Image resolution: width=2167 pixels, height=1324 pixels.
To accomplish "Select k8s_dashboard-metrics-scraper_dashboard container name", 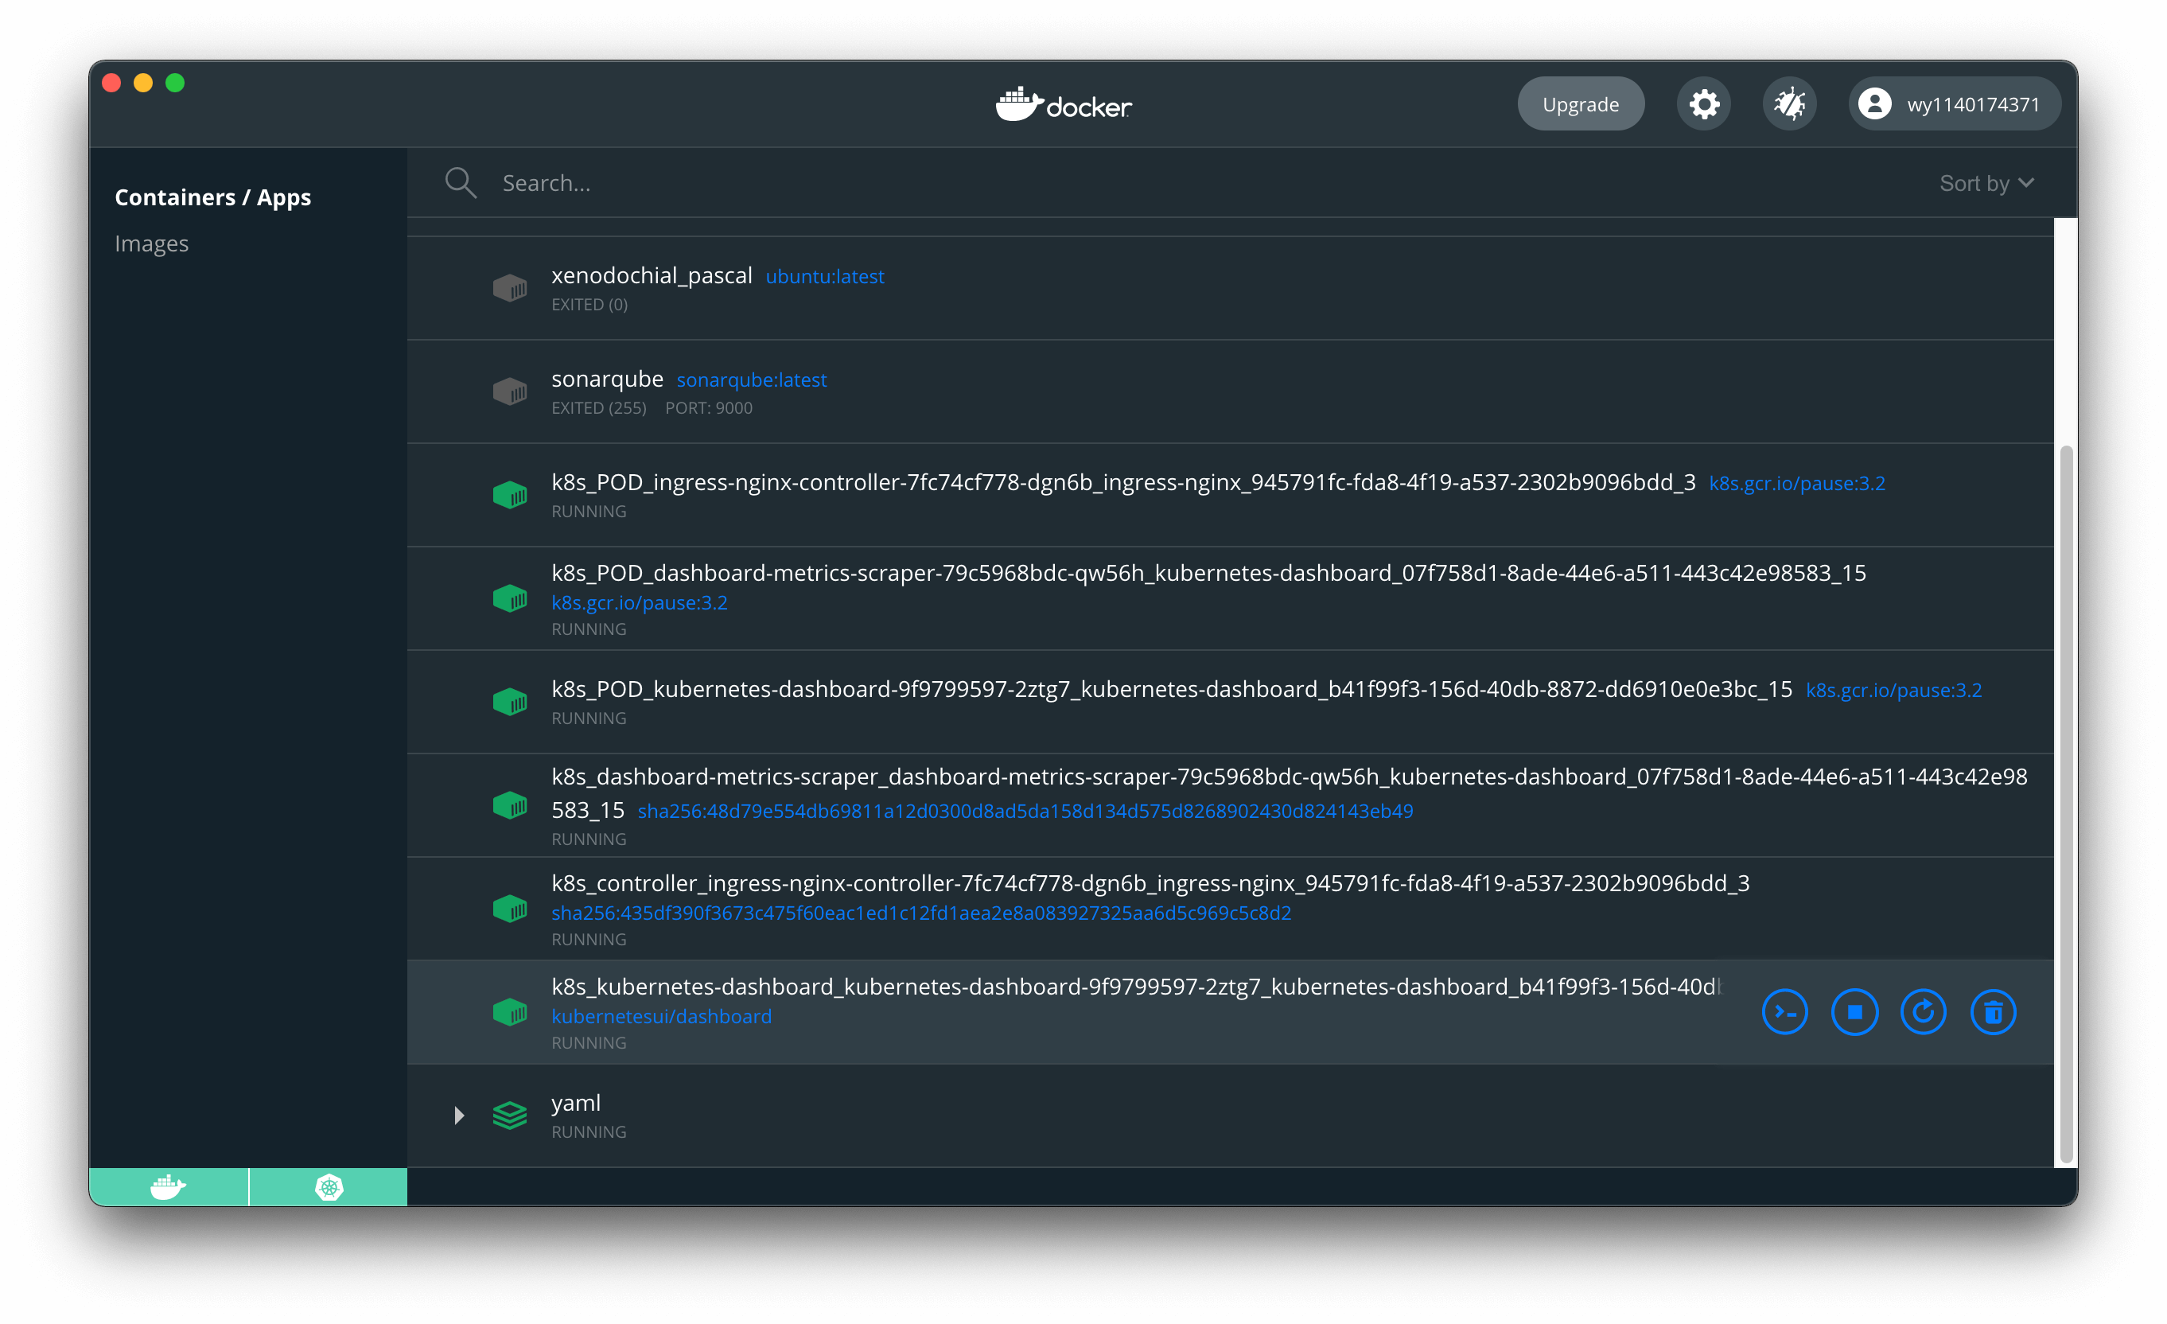I will [x=1290, y=792].
